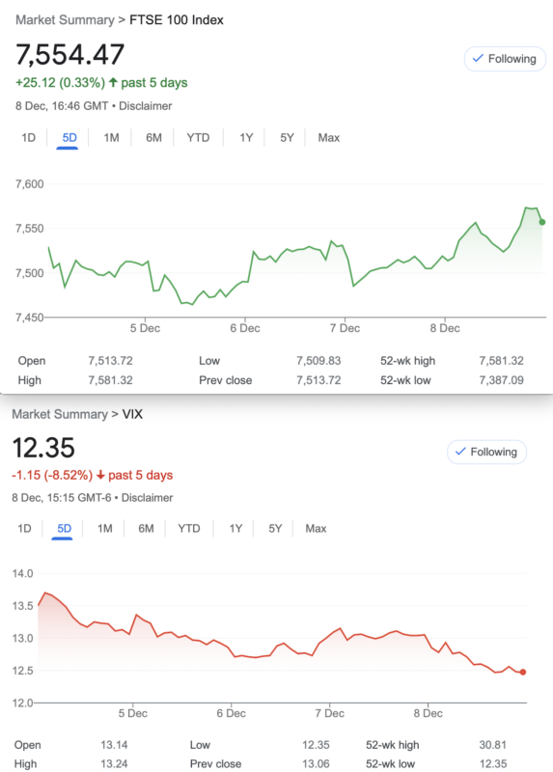Show FTSE 100 YTD range
Screen dimensions: 553x772
point(198,138)
